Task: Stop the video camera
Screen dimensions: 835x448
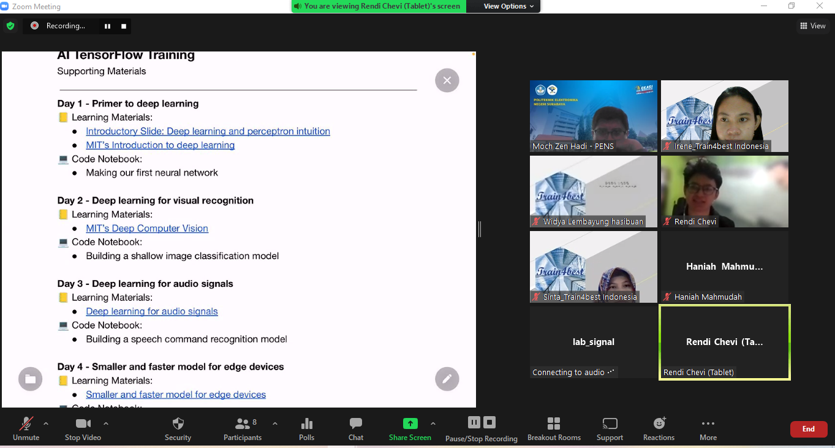Action: point(83,428)
